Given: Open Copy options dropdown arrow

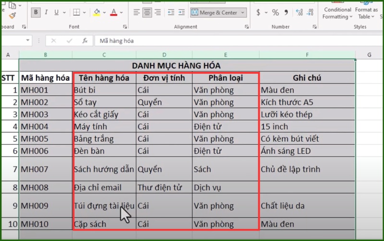Looking at the screenshot, I should click(x=20, y=5).
